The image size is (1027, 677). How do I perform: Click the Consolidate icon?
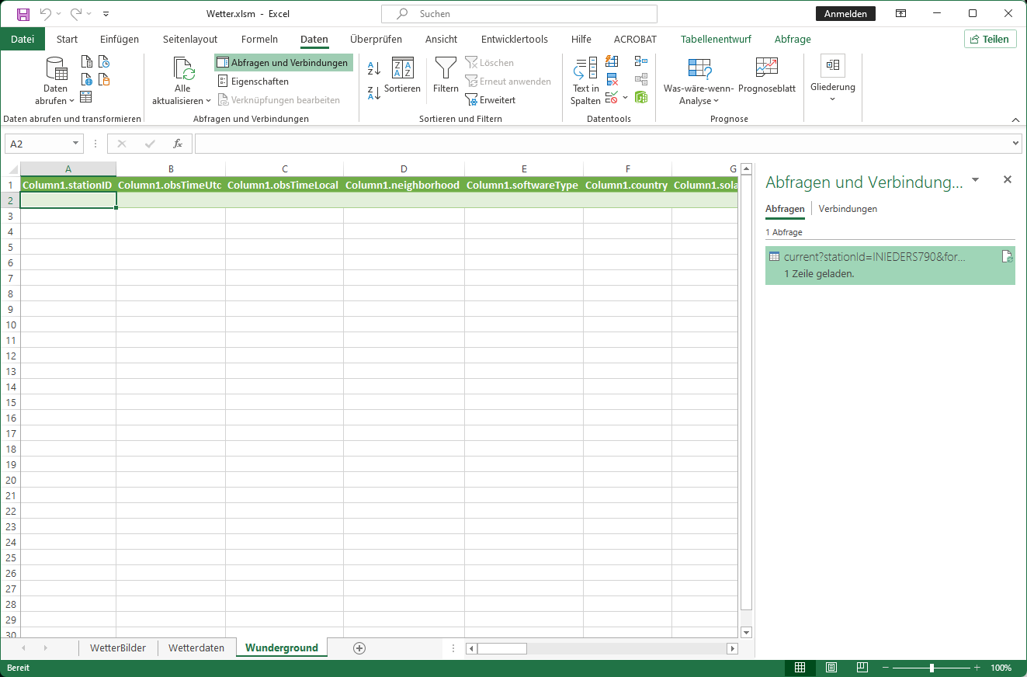tap(641, 62)
